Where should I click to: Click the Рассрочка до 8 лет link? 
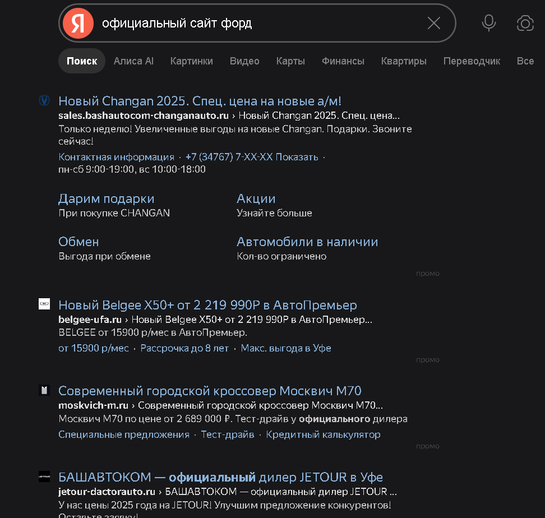point(184,348)
